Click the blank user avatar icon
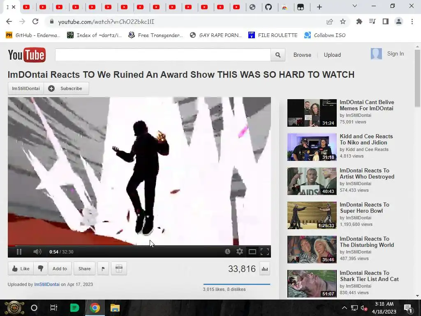Viewport: 421px width, 316px height. [376, 54]
